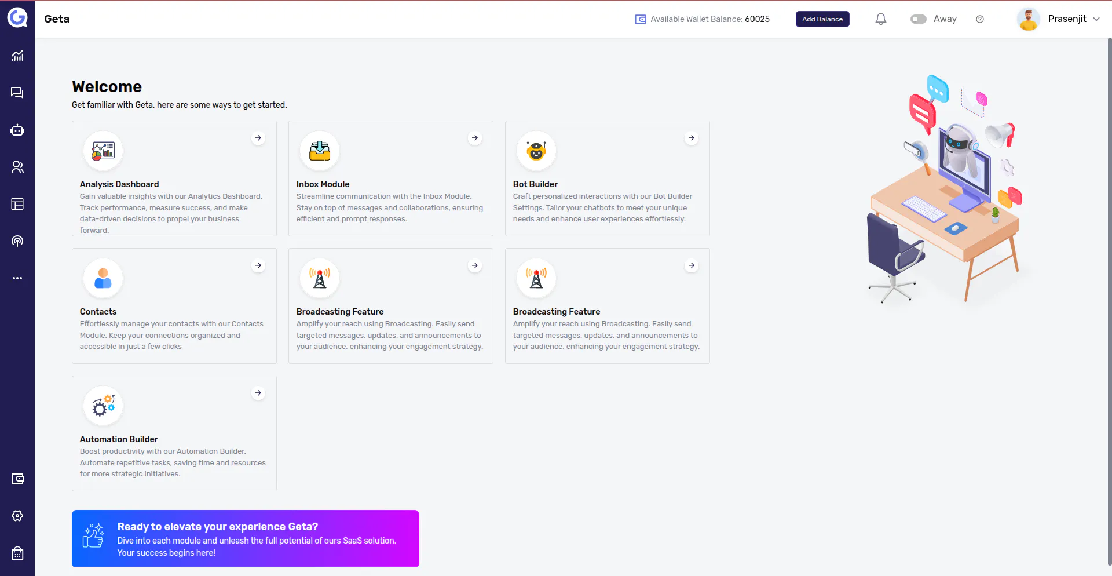Click the page vertical scrollbar
This screenshot has width=1112, height=576.
1109,301
